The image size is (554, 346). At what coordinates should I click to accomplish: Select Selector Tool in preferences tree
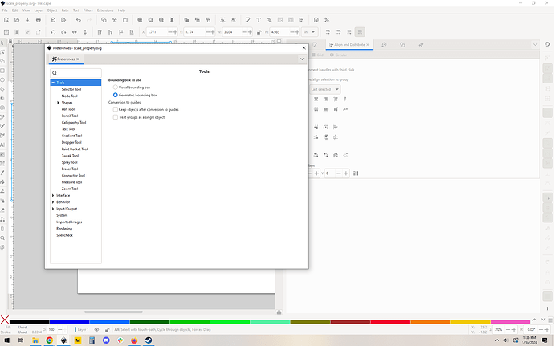click(71, 89)
